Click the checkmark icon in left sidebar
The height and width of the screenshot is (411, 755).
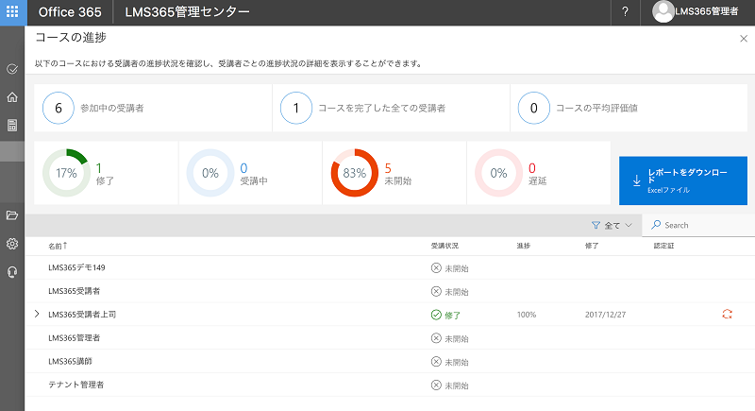click(x=12, y=69)
